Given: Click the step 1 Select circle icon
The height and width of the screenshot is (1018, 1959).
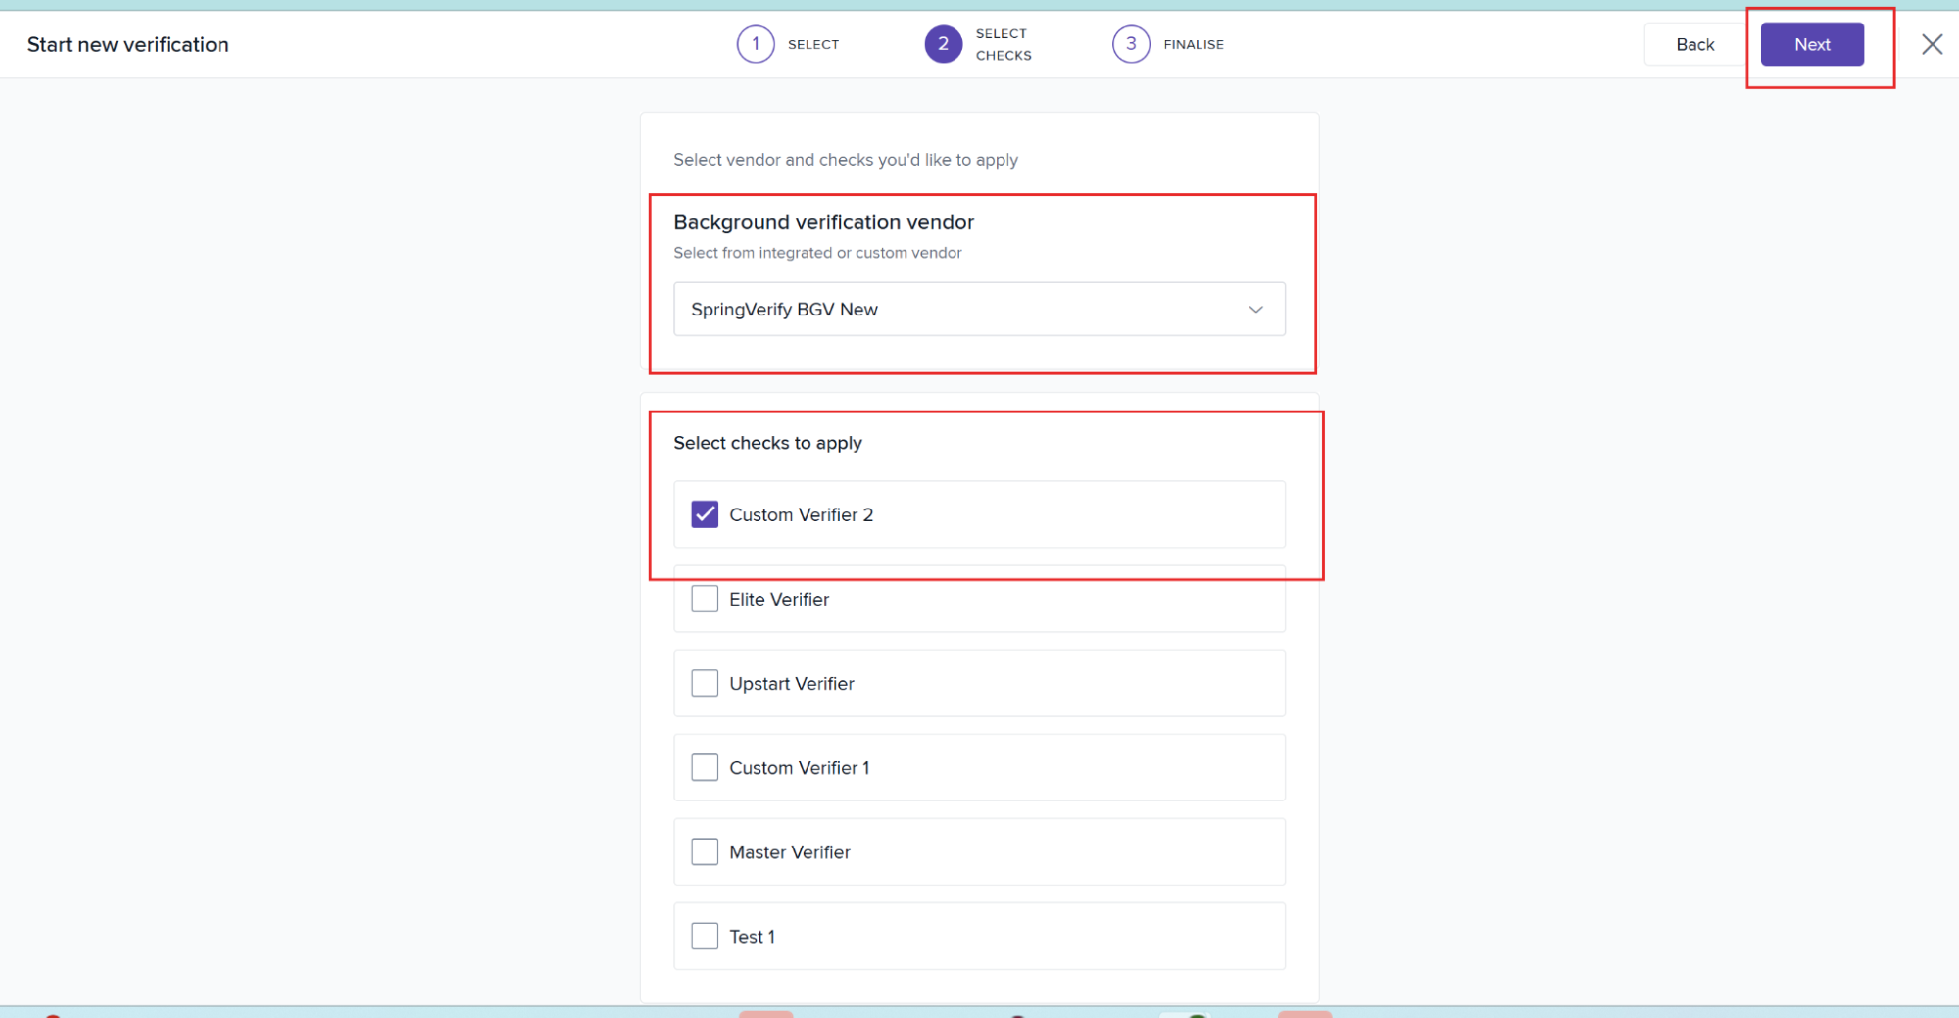Looking at the screenshot, I should (755, 44).
